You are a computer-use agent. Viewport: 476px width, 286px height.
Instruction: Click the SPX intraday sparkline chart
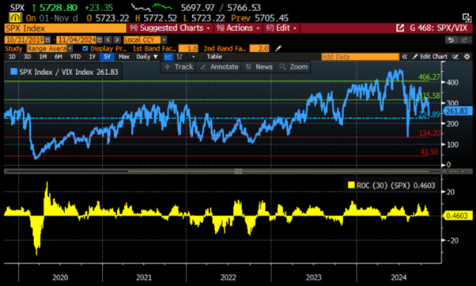click(152, 7)
